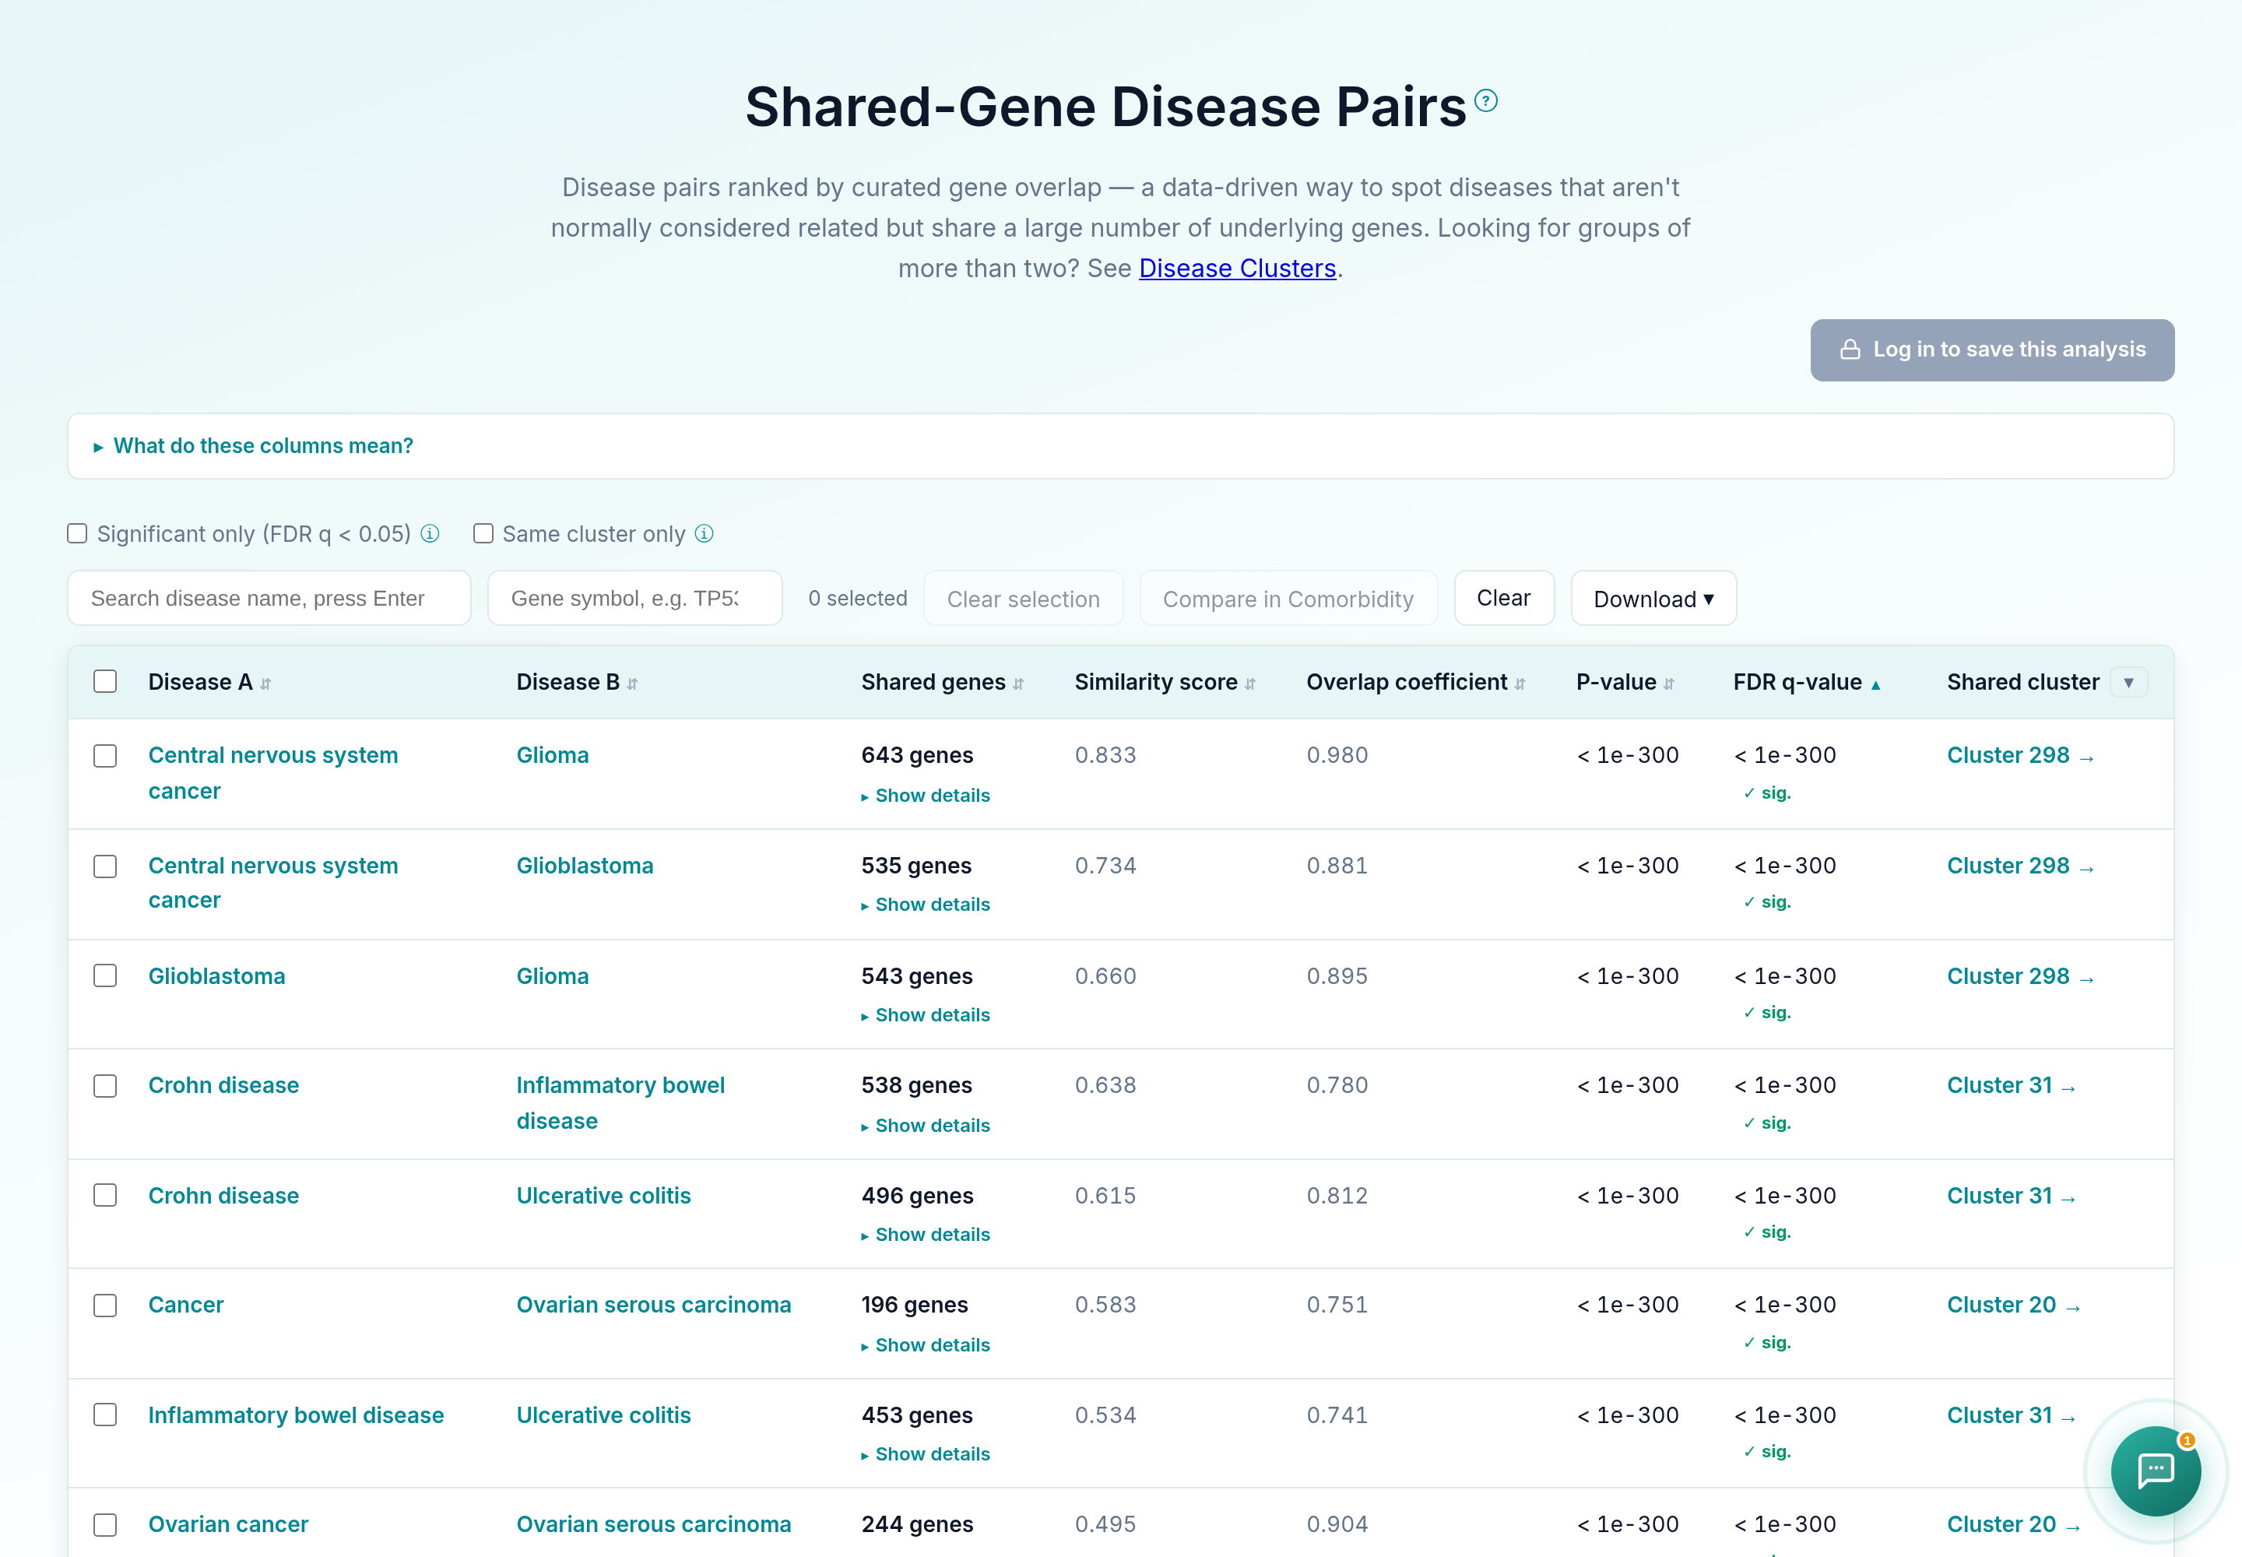This screenshot has width=2242, height=1557.
Task: Click the help icon beside page title
Action: click(1485, 100)
